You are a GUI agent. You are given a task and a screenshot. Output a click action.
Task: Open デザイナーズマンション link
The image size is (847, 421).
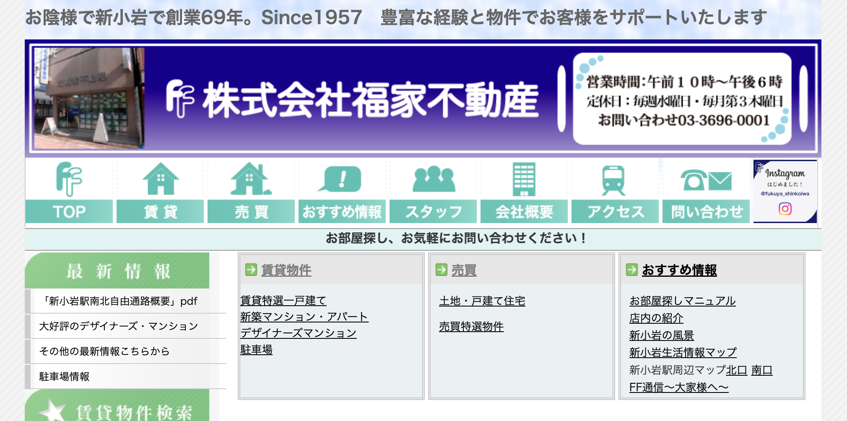(298, 333)
